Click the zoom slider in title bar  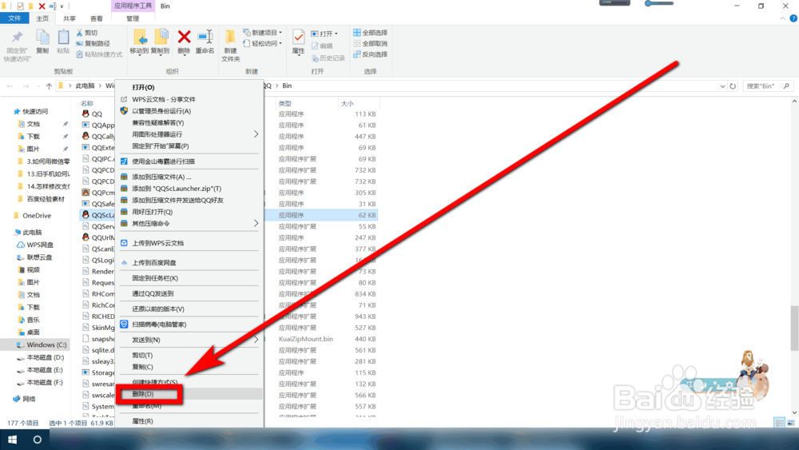658,3
